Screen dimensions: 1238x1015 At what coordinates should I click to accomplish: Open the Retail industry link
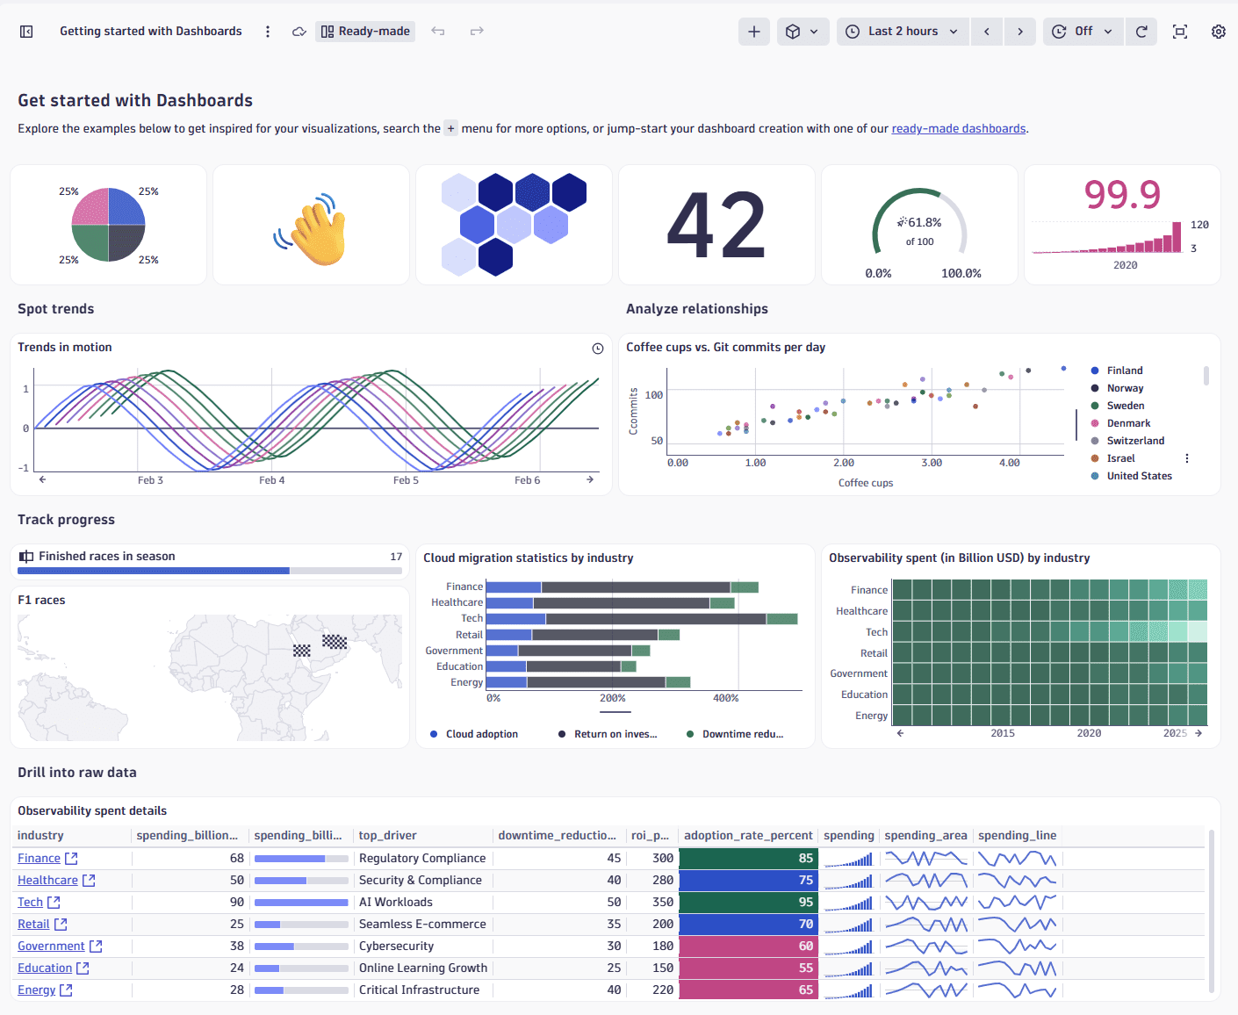pyautogui.click(x=33, y=925)
